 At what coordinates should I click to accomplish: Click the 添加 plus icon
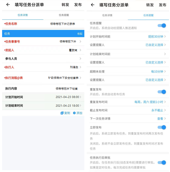74,113
